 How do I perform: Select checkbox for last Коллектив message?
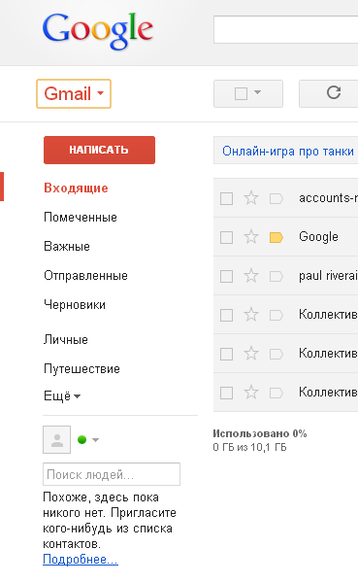point(226,393)
